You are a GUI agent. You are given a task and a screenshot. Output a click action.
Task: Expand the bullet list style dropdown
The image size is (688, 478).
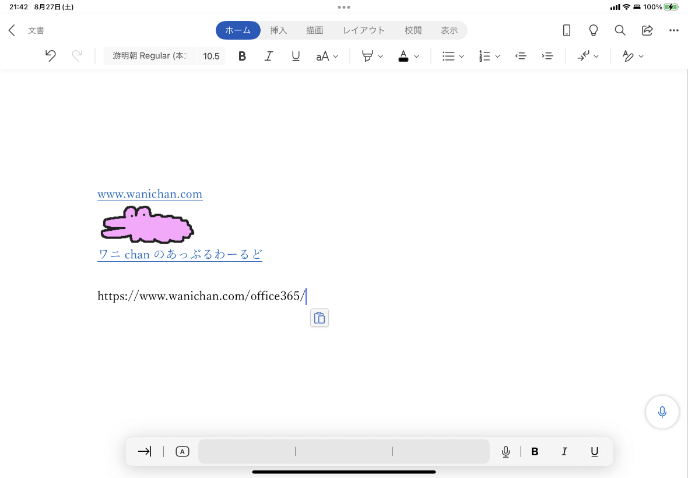pyautogui.click(x=461, y=56)
